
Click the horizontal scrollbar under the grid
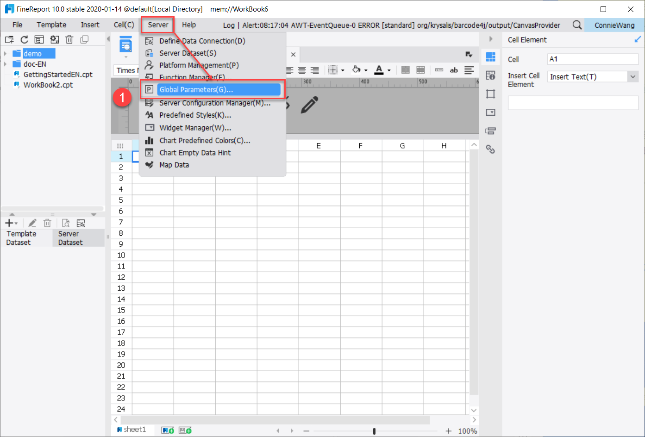[x=276, y=420]
